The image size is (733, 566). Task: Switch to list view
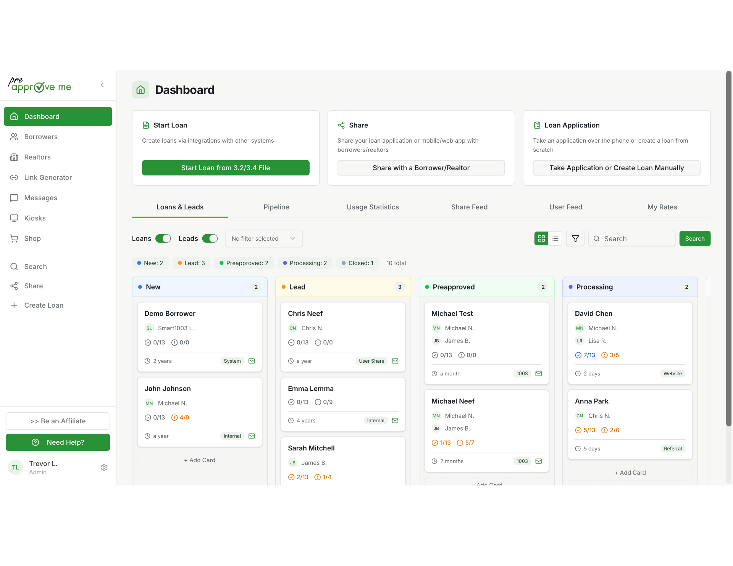(555, 238)
